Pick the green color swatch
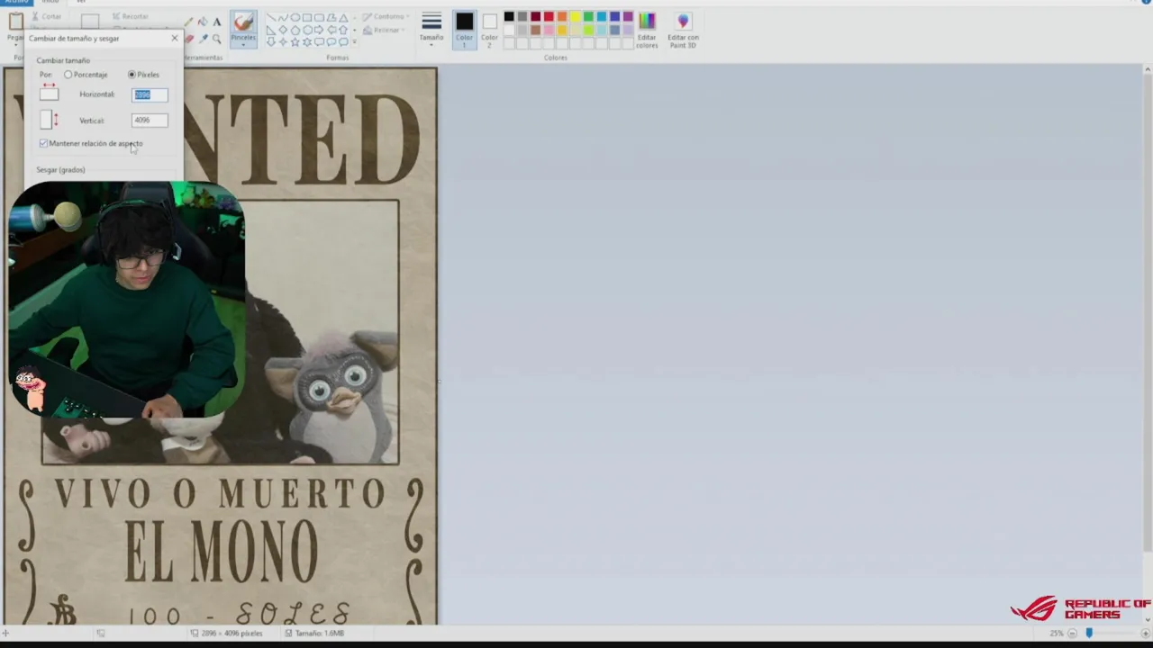Image resolution: width=1153 pixels, height=648 pixels. (x=588, y=16)
